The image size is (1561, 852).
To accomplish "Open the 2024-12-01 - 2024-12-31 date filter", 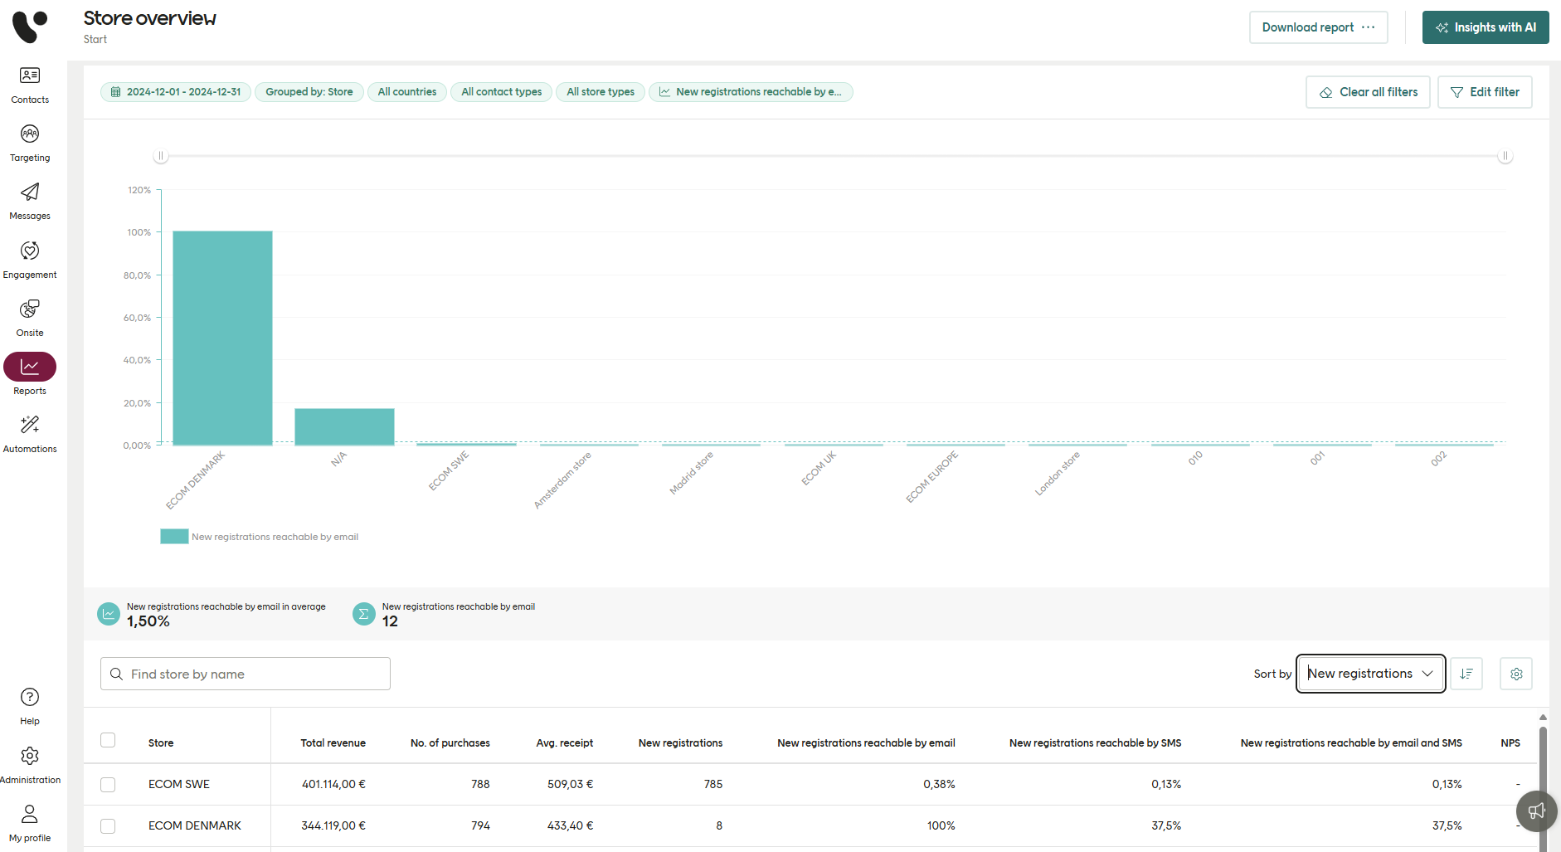I will click(175, 91).
